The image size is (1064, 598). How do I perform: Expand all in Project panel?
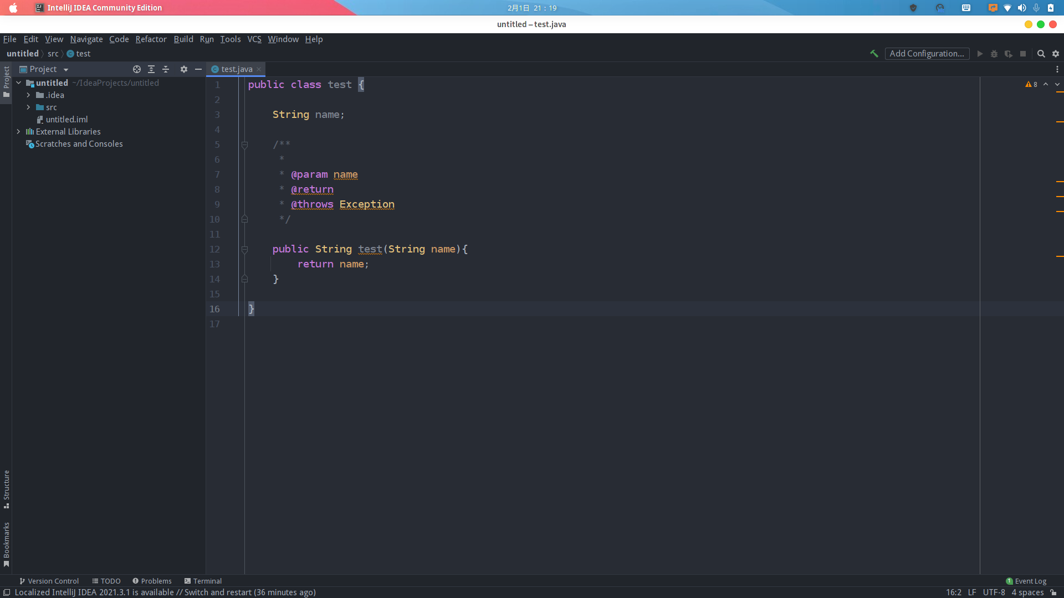[151, 69]
